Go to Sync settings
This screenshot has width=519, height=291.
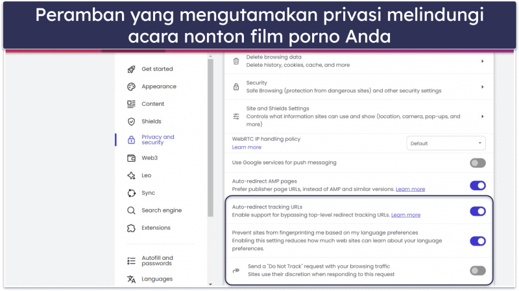(149, 193)
